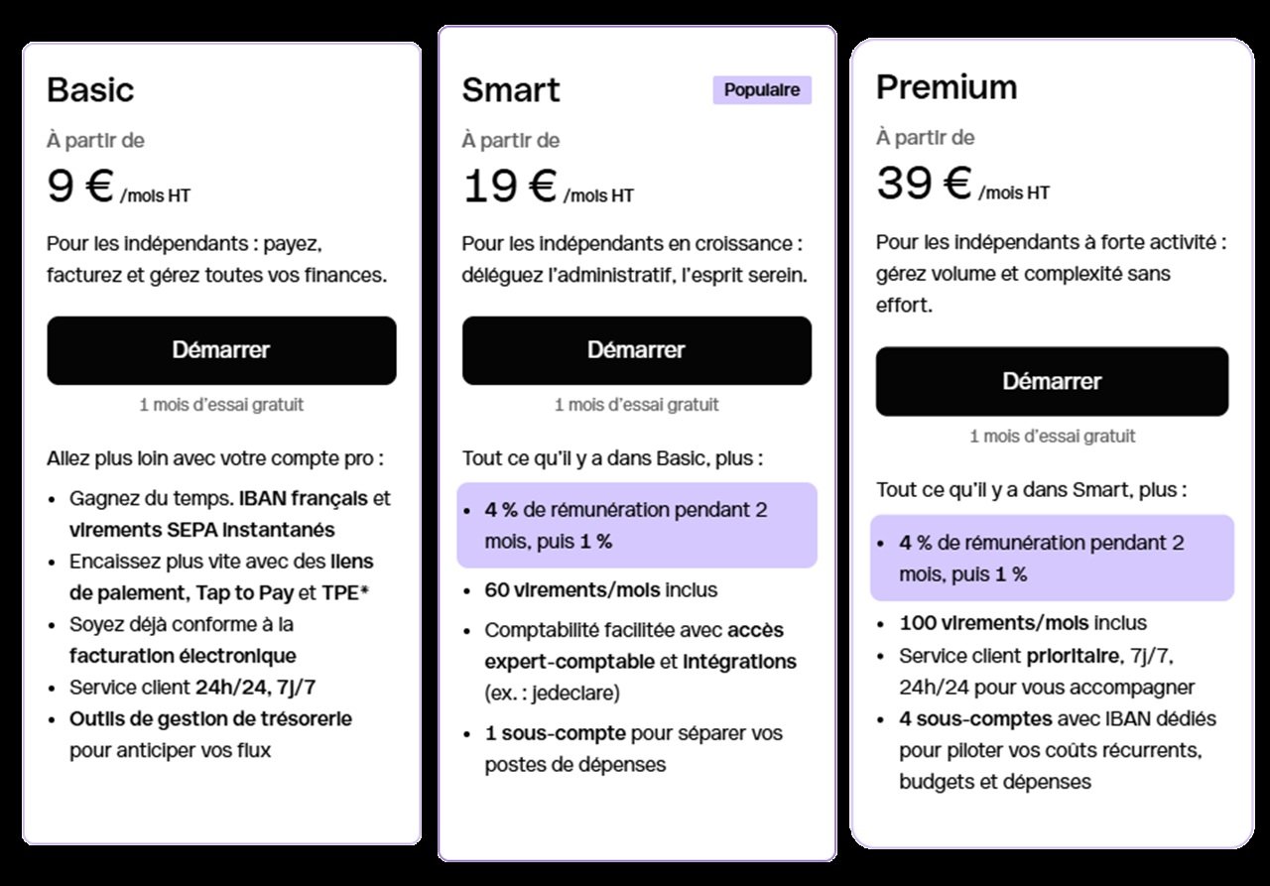Select the Premium plan heading
Image resolution: width=1270 pixels, height=886 pixels.
(947, 87)
